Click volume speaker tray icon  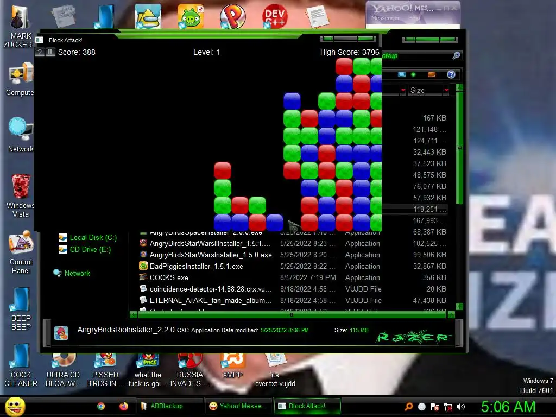pyautogui.click(x=460, y=407)
